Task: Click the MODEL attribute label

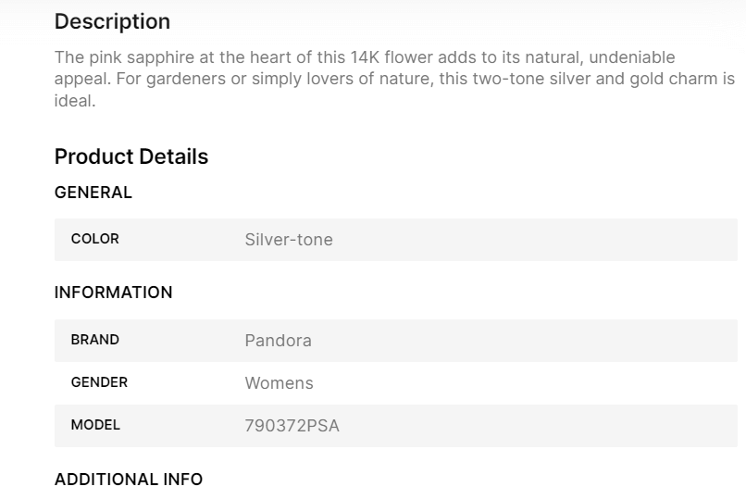Action: (x=95, y=425)
